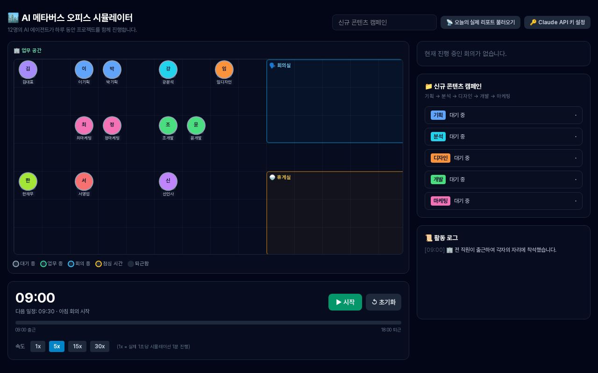The height and width of the screenshot is (373, 598).
Task: Click the 09:00 clock display
Action: pos(35,298)
